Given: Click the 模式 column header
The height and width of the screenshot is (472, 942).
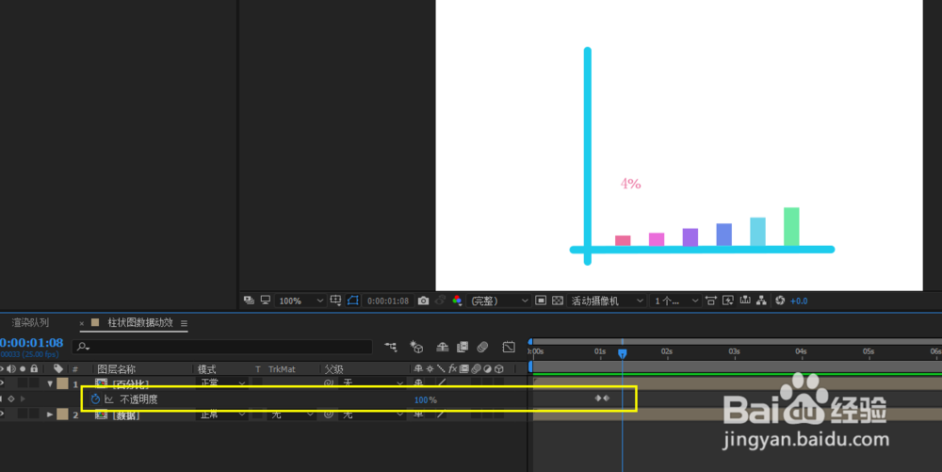Looking at the screenshot, I should click(x=206, y=369).
